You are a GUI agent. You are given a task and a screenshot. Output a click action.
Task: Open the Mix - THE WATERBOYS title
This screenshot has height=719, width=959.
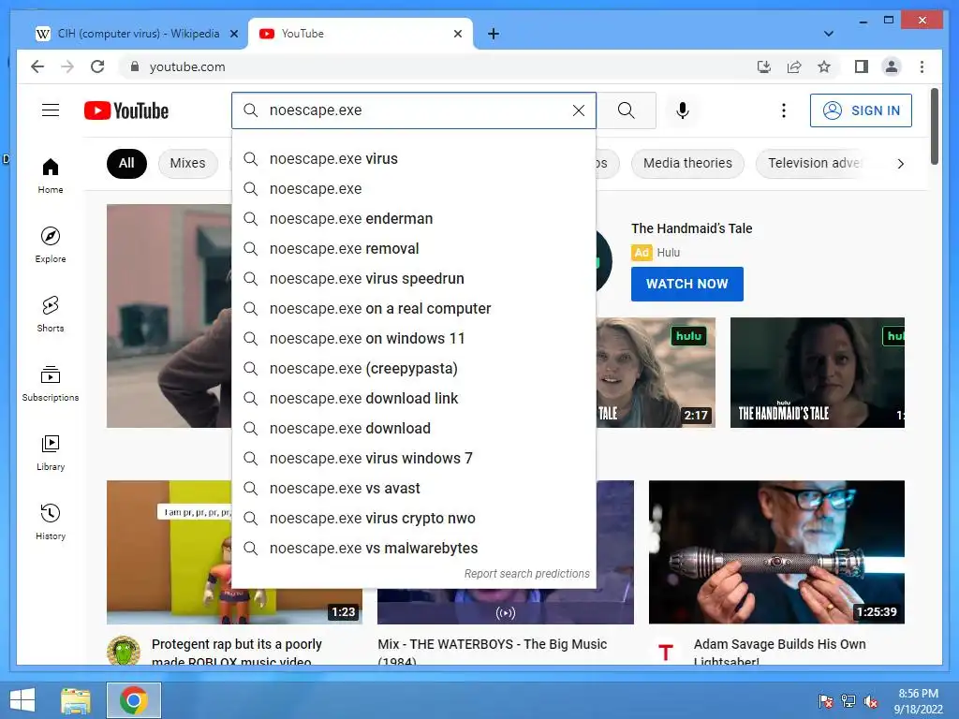point(493,652)
